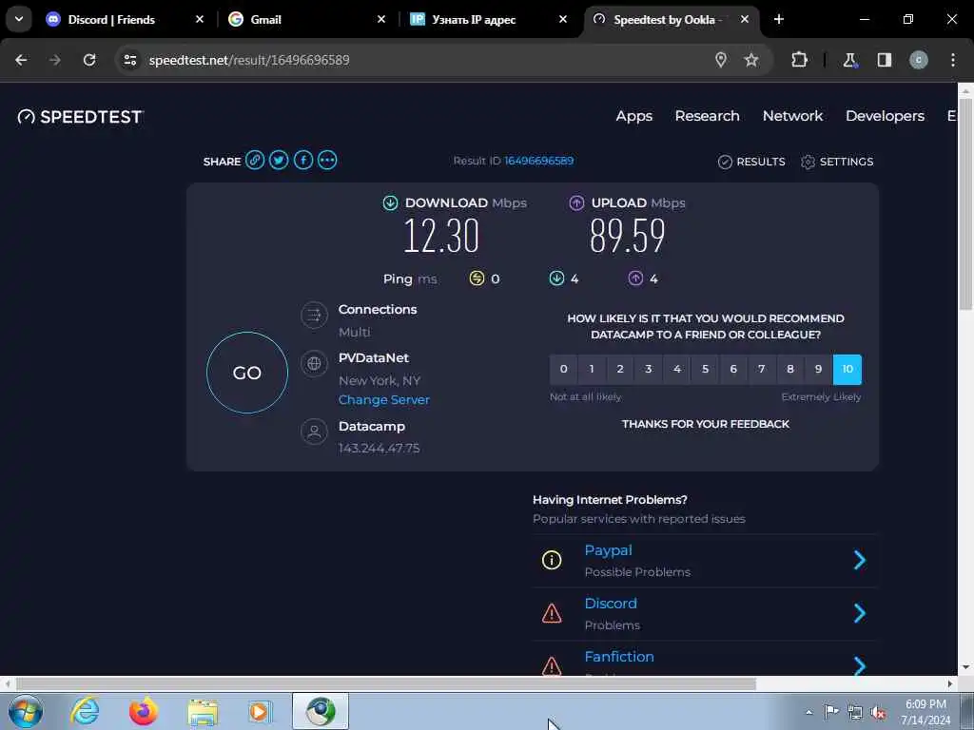Click the Settings gear icon
974x730 pixels.
pyautogui.click(x=808, y=162)
